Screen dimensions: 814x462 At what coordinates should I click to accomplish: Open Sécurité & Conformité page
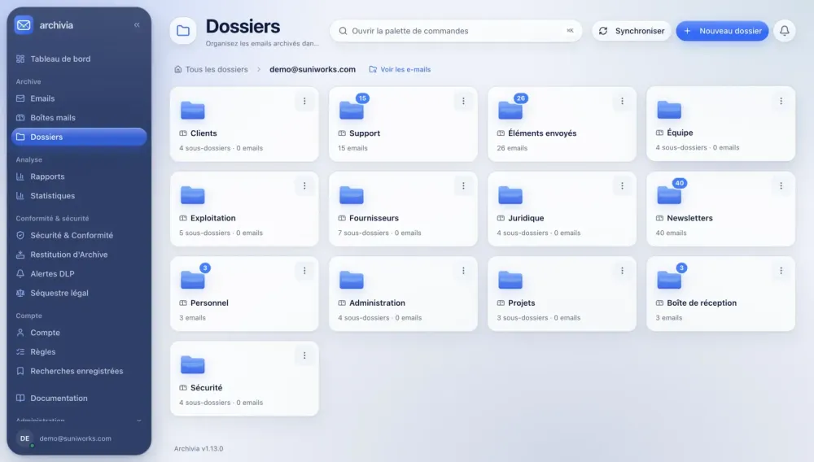[79, 235]
